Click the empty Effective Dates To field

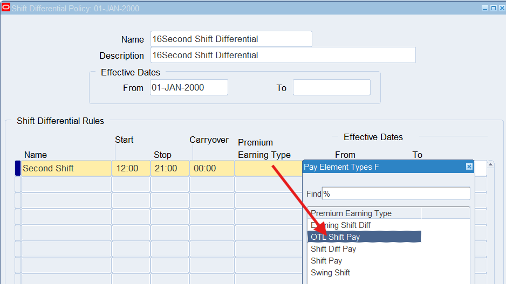tap(331, 87)
